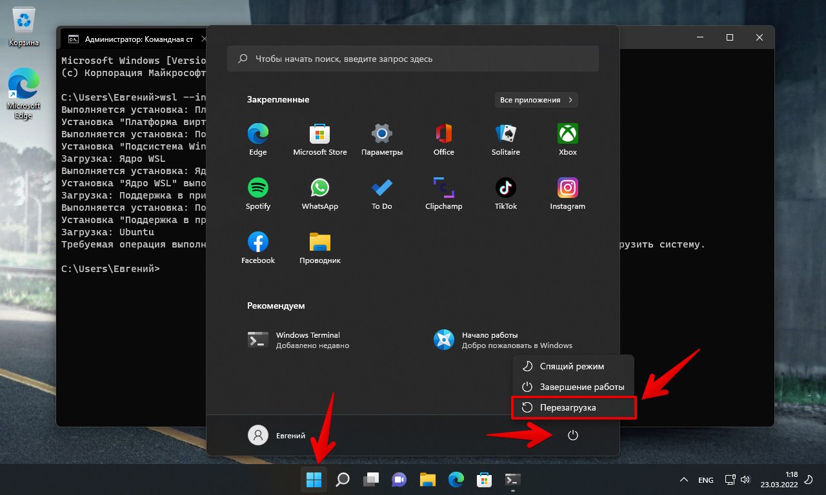Click terminal line 'Загрузка: Ubuntu'

click(108, 232)
